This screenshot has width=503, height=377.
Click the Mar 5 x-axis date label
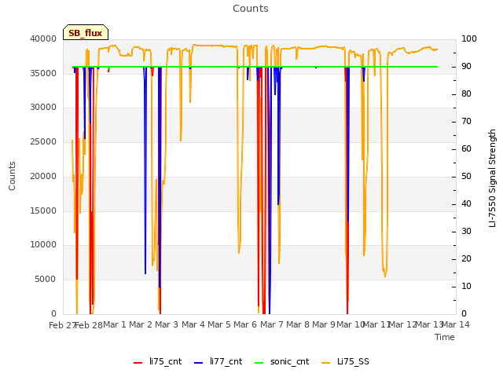pyautogui.click(x=219, y=324)
